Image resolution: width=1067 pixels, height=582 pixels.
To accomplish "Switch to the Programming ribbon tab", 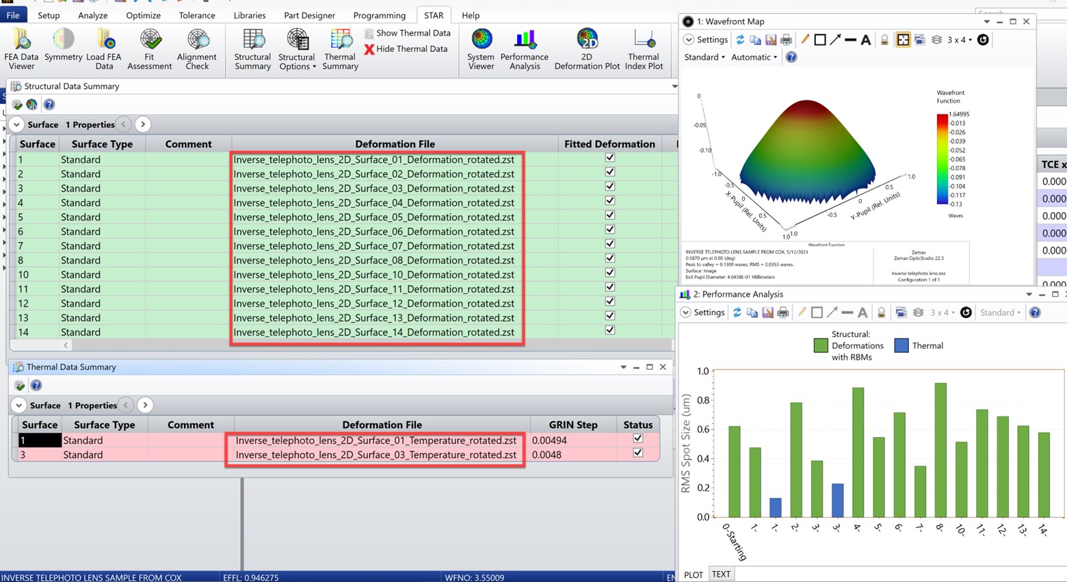I will (x=379, y=15).
